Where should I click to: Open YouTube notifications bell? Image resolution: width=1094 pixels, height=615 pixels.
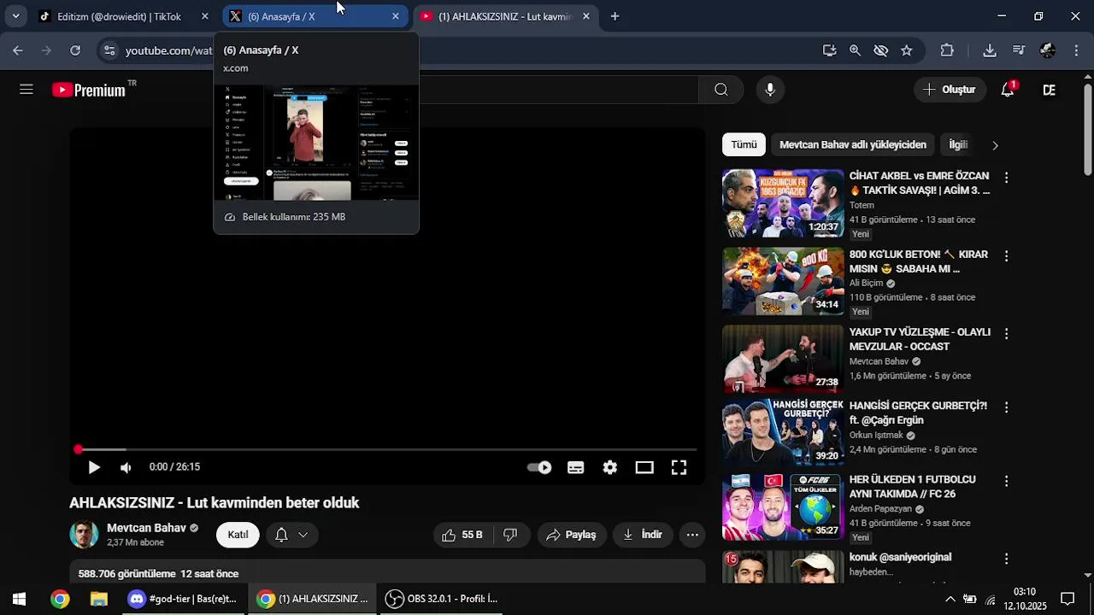pyautogui.click(x=1008, y=90)
